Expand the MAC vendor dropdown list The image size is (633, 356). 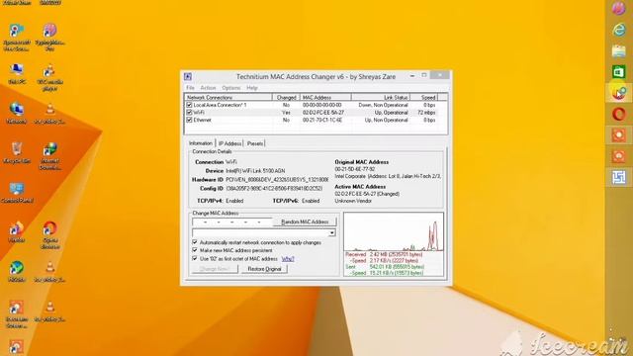[x=331, y=233]
